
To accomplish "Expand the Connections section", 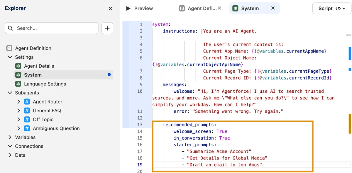I will point(10,146).
